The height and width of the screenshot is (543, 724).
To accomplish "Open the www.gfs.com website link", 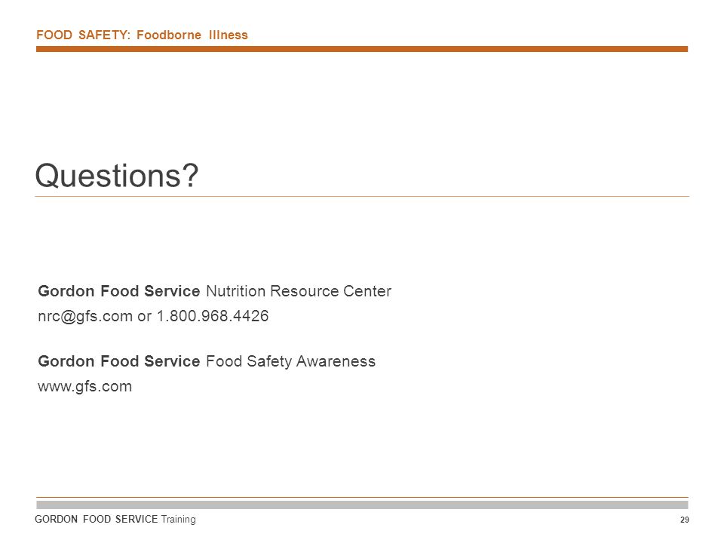I will [x=85, y=386].
